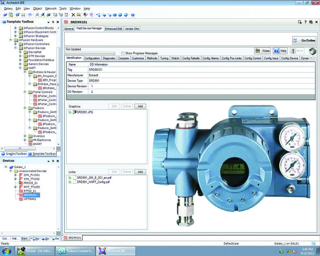Click the Derivation view toolbar icon
Image resolution: width=320 pixels, height=256 pixels.
109,15
